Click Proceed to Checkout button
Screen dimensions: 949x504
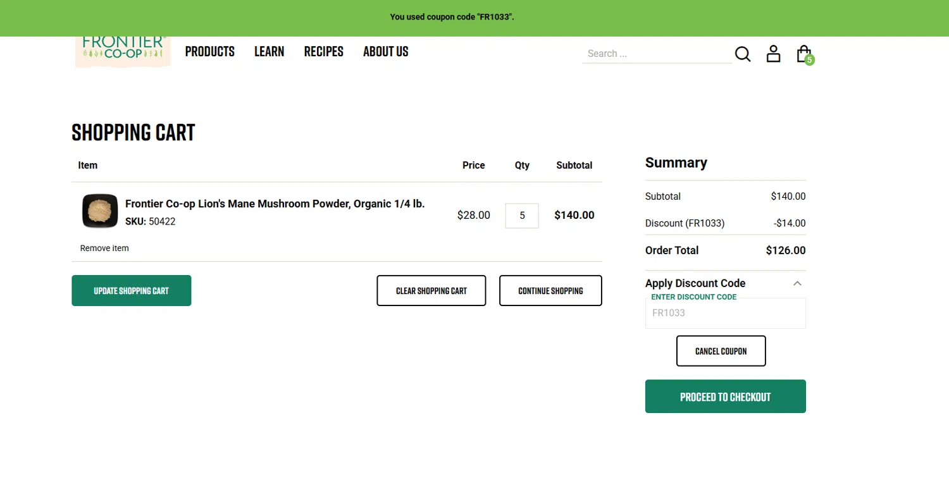pyautogui.click(x=726, y=396)
